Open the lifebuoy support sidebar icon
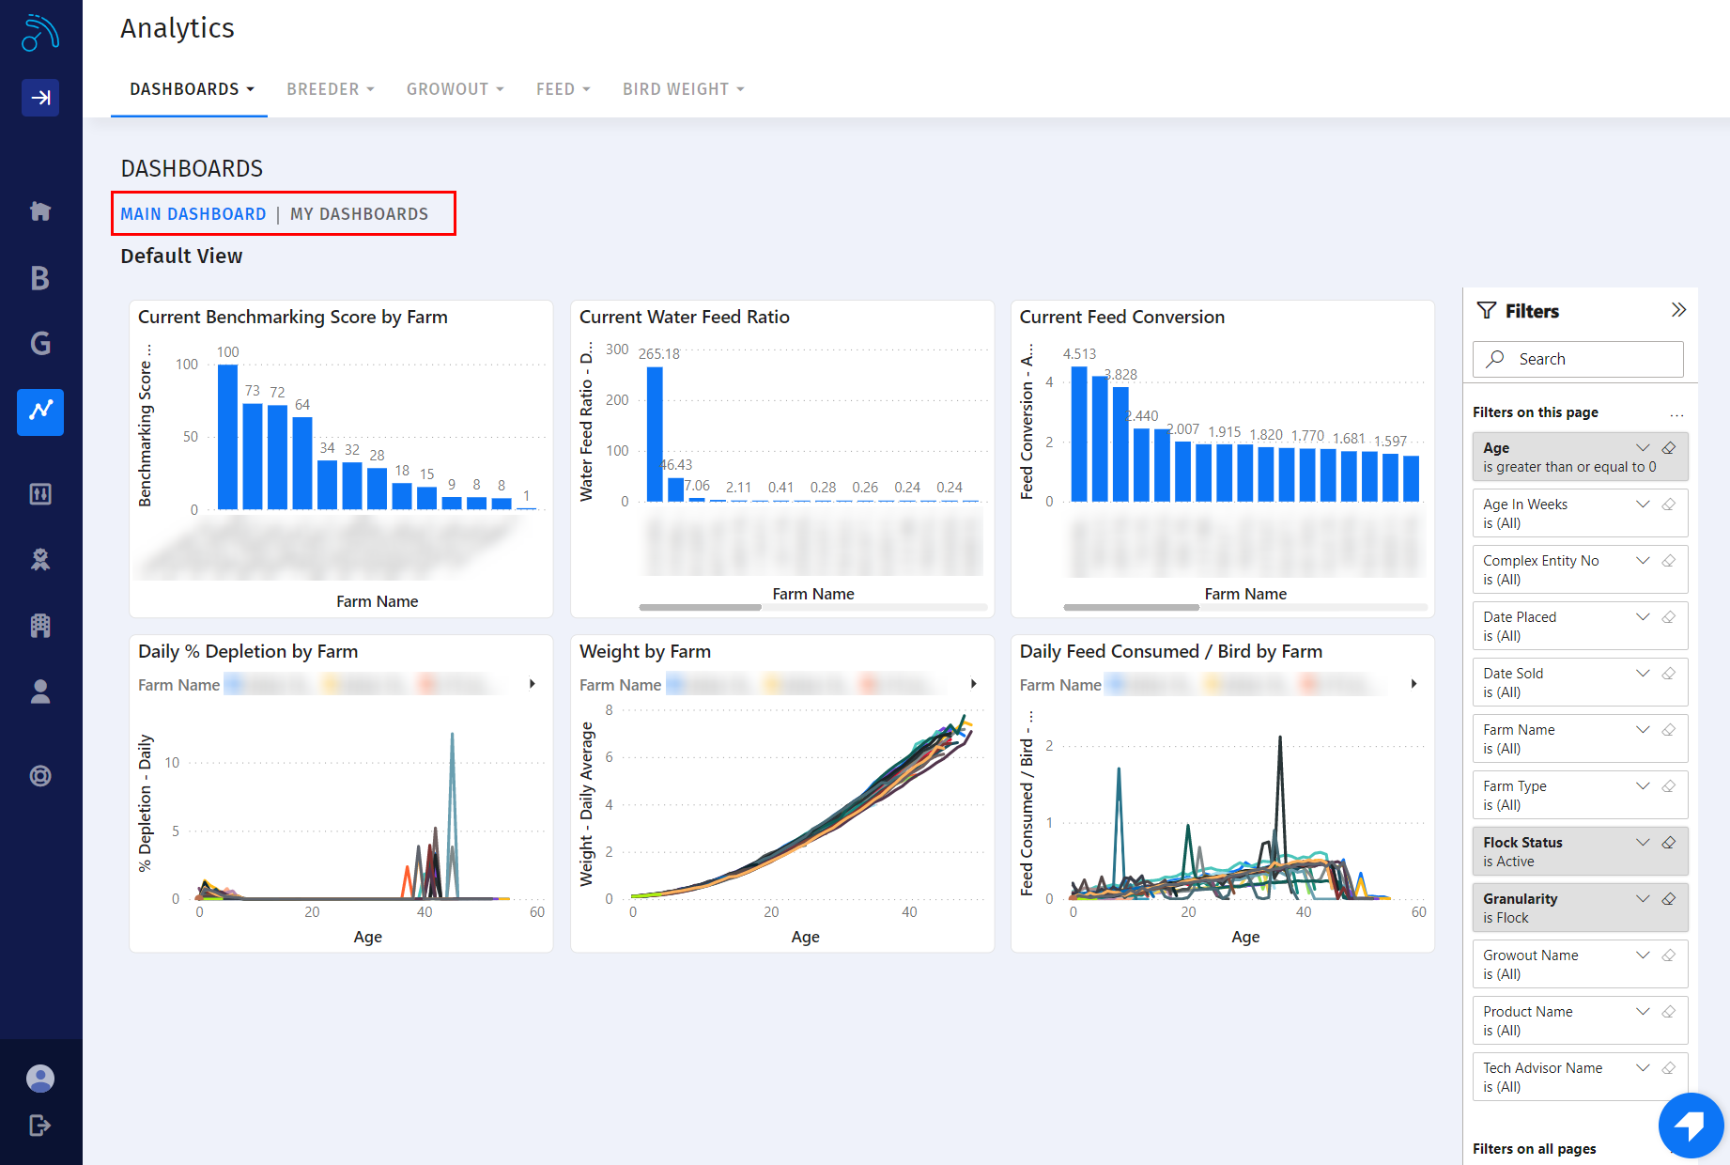Viewport: 1730px width, 1165px height. [40, 776]
